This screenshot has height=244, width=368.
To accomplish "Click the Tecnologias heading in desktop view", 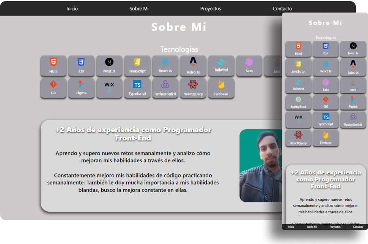I will point(179,49).
